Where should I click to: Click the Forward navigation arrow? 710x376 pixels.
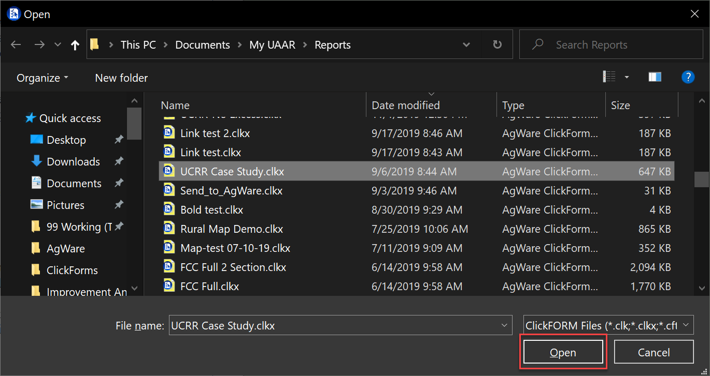[x=39, y=45]
